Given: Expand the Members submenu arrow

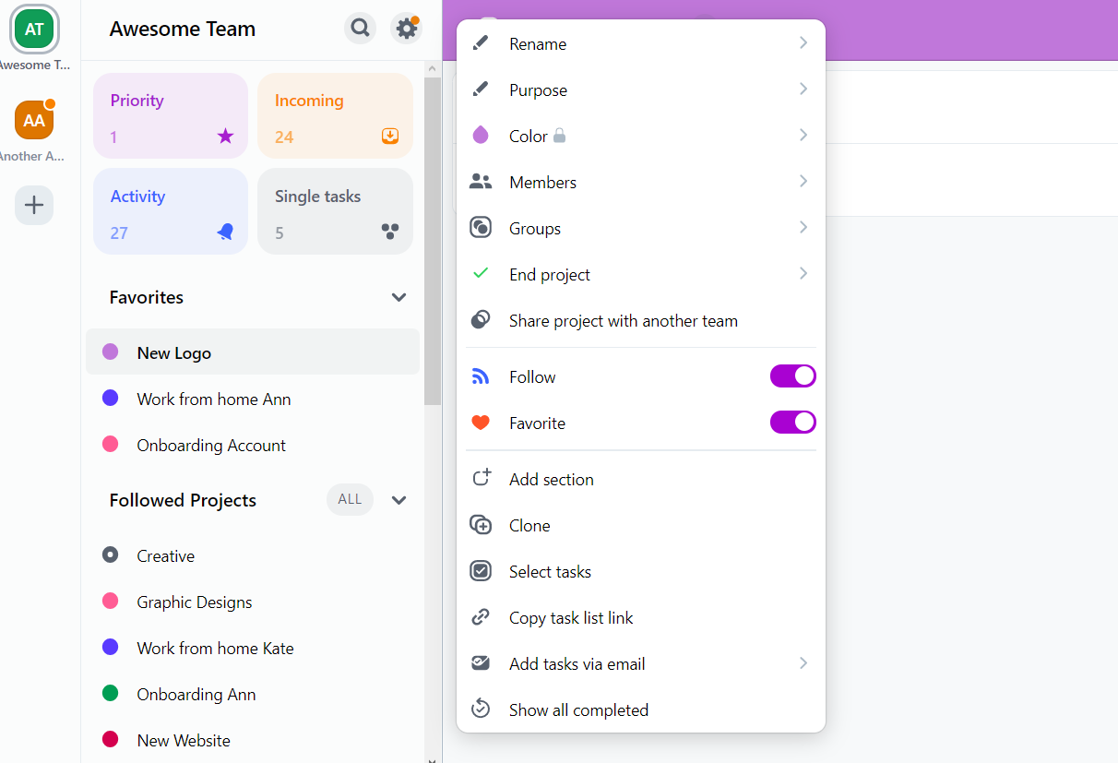Looking at the screenshot, I should (803, 182).
